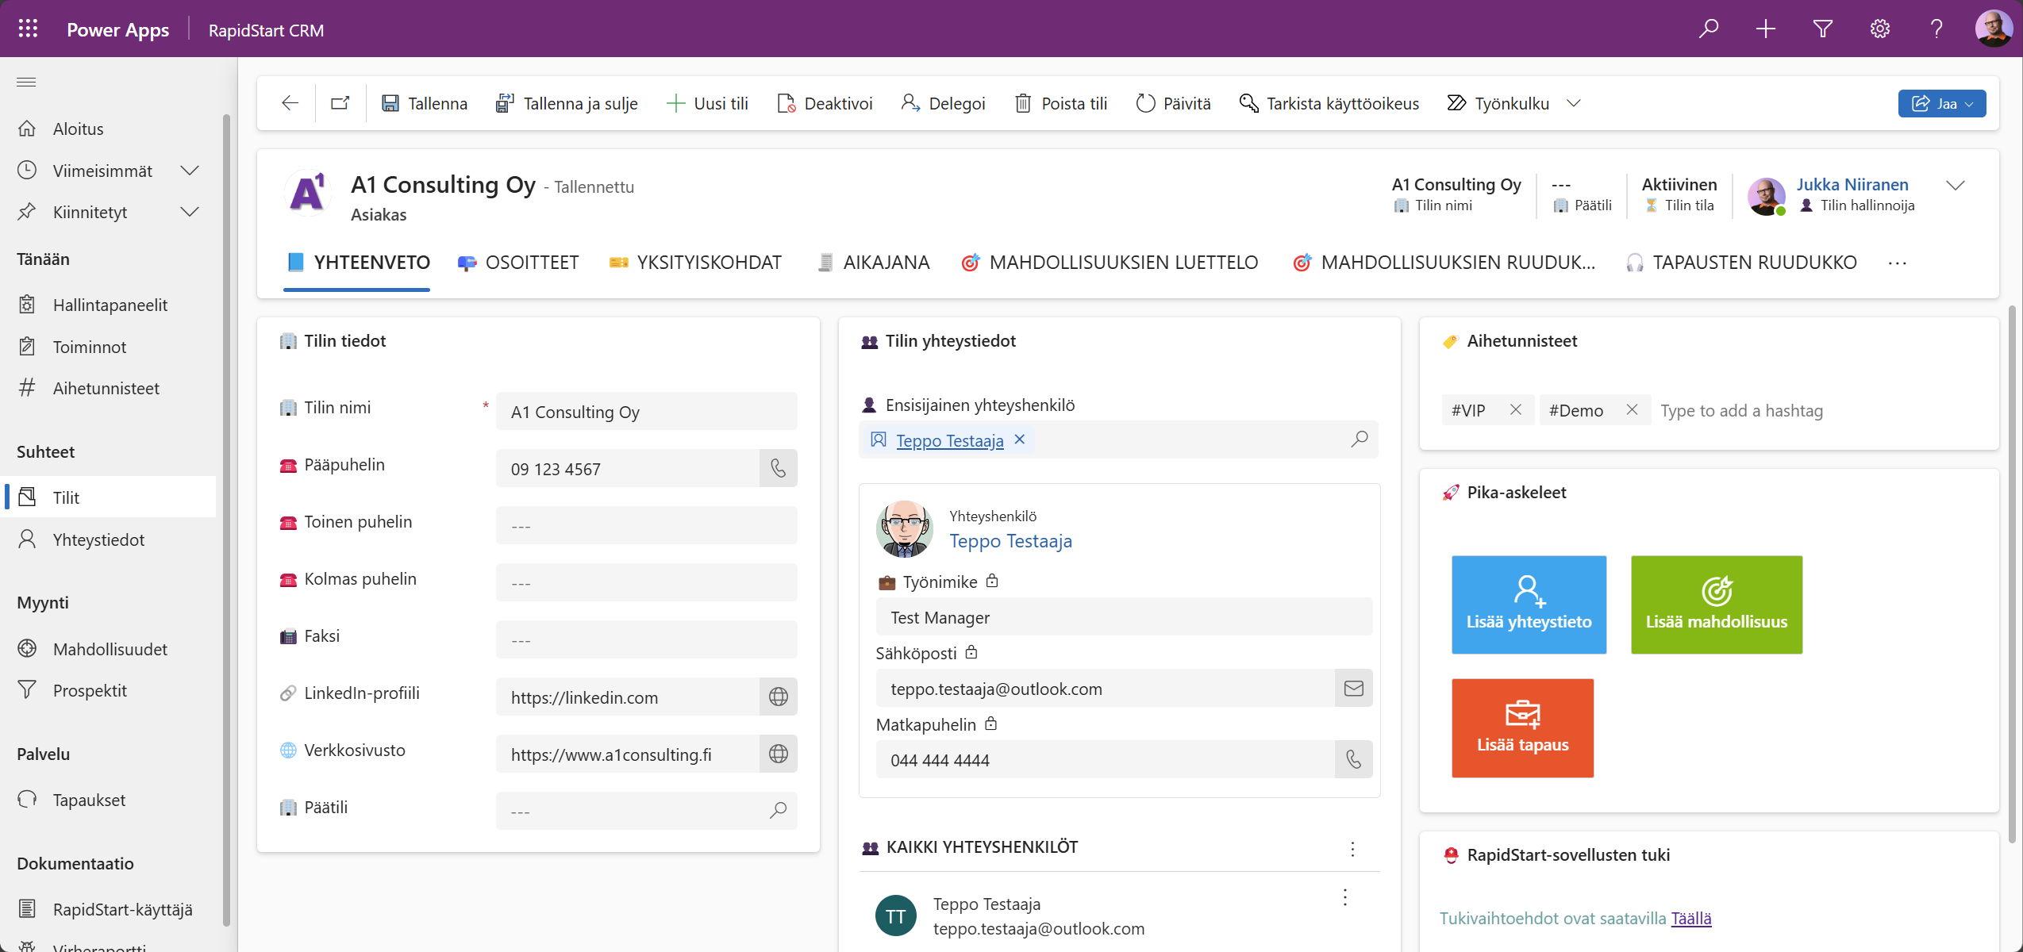This screenshot has width=2023, height=952.
Task: Open the search lookup in Päätili field
Action: (776, 810)
